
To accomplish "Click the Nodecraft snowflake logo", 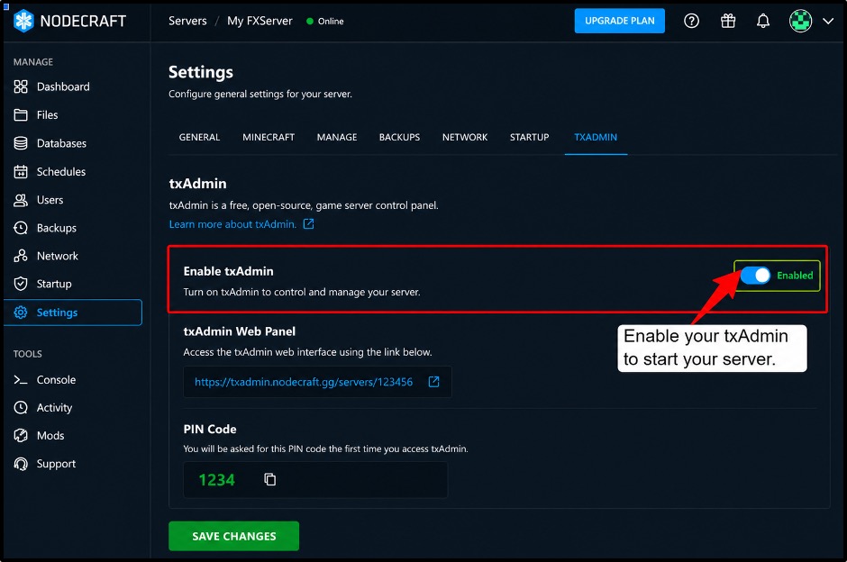I will click(x=23, y=21).
